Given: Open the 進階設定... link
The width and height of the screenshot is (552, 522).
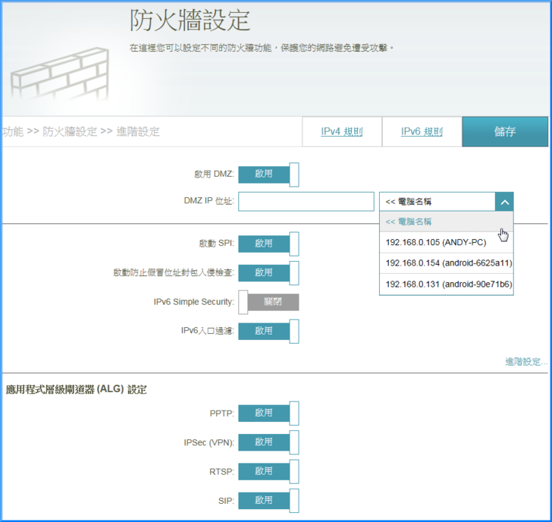Looking at the screenshot, I should pos(525,362).
